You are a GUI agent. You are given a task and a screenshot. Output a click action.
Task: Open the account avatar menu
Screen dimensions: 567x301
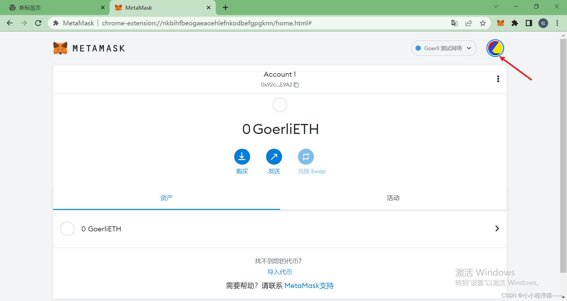[x=495, y=48]
